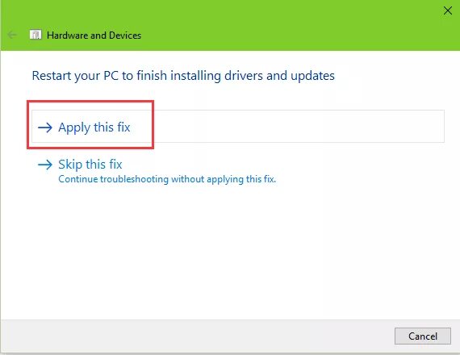This screenshot has width=460, height=355.
Task: Apply this fix to restart the PC
Action: pos(238,127)
